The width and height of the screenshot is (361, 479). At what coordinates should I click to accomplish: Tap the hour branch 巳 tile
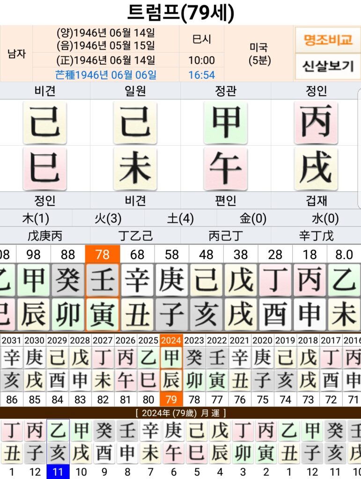point(44,168)
